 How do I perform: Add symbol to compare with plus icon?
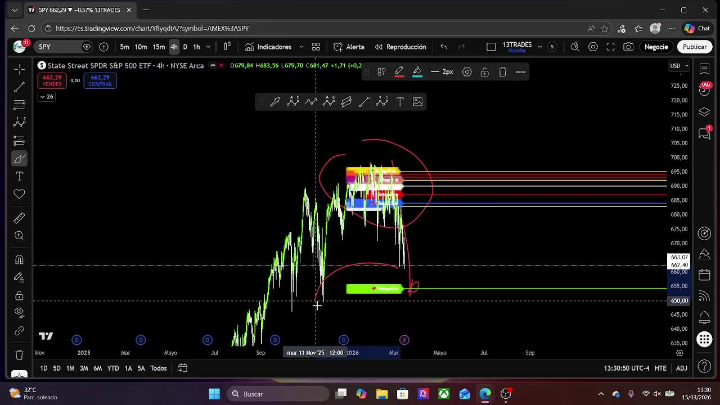point(104,47)
